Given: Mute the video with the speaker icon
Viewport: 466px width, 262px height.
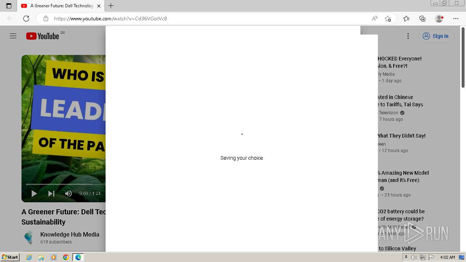Looking at the screenshot, I should [x=68, y=194].
